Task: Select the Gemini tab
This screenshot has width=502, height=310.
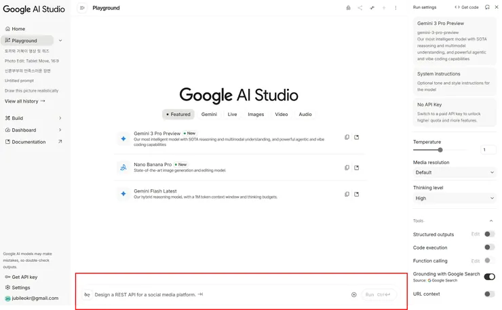Action: pos(209,115)
